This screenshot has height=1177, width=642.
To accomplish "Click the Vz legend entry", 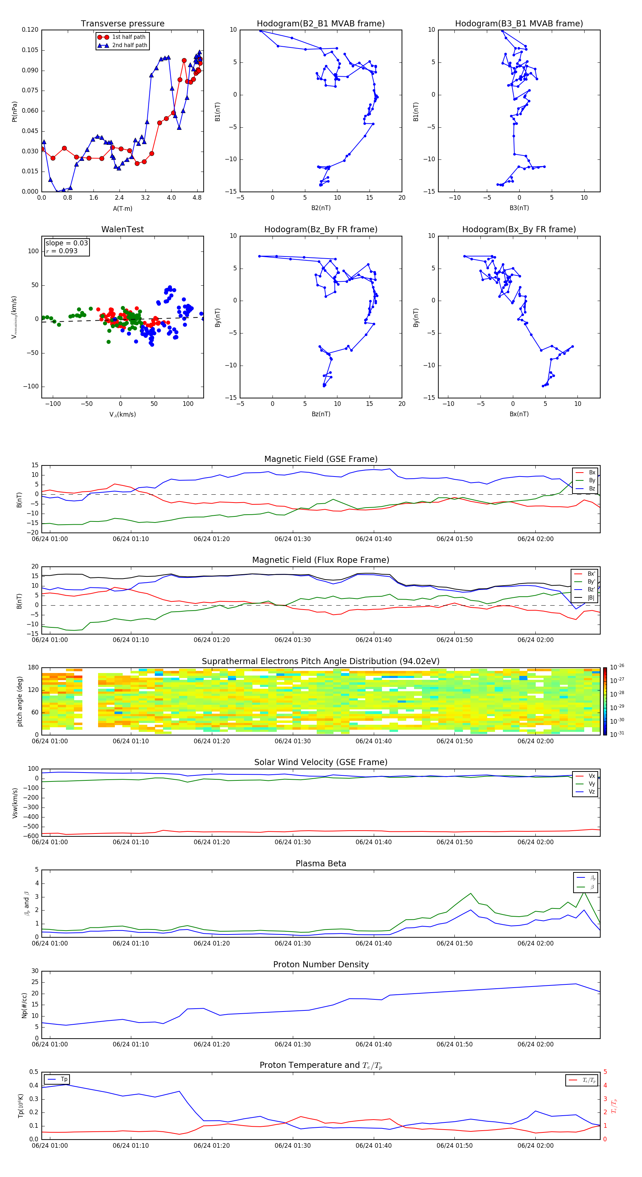I will click(x=585, y=792).
